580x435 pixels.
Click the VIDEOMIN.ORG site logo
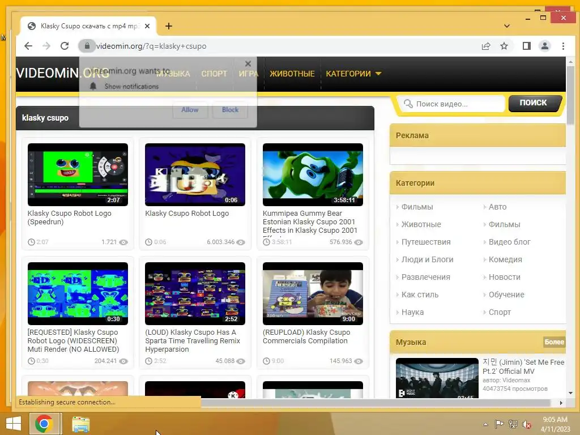pyautogui.click(x=62, y=73)
